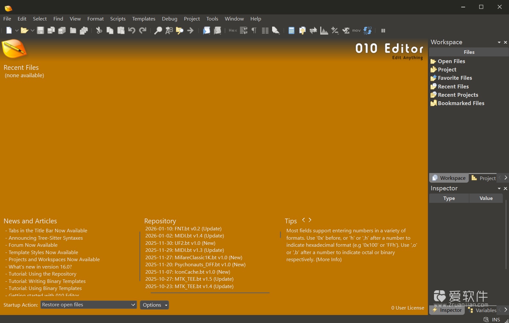The image size is (509, 323).
Task: Click the pause icon at the toolbar's right end
Action: click(383, 30)
